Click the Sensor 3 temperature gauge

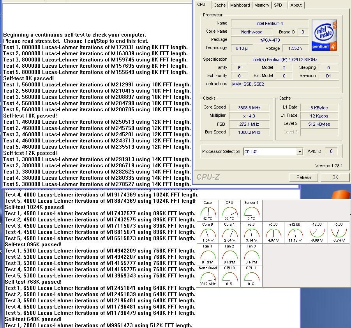(x=251, y=210)
